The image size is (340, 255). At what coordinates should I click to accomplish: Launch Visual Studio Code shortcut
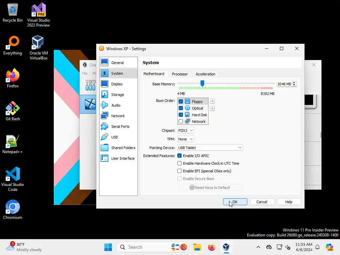click(13, 179)
